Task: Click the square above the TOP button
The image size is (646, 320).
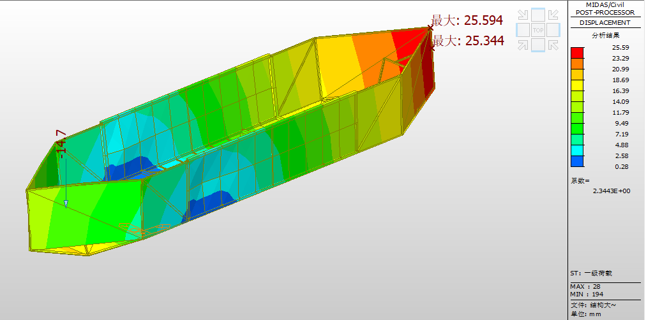Action: tap(538, 15)
